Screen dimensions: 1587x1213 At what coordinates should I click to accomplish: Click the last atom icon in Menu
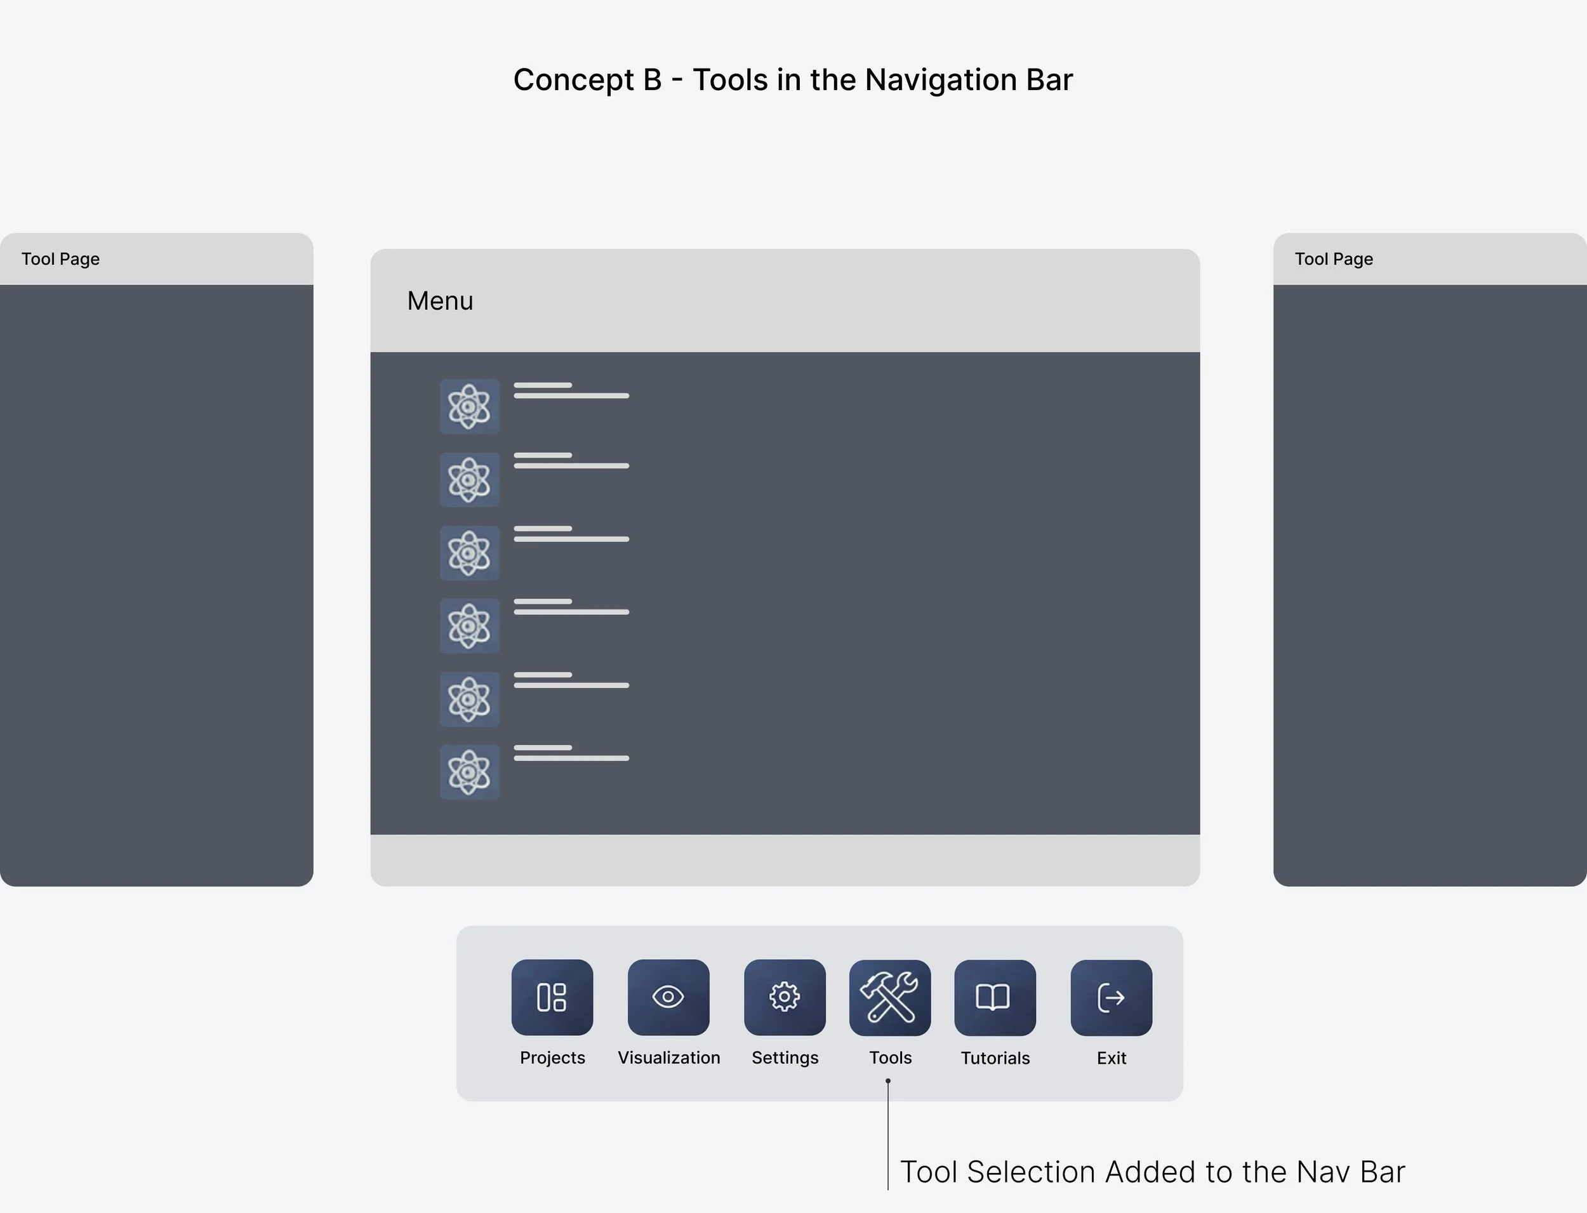[x=469, y=772]
